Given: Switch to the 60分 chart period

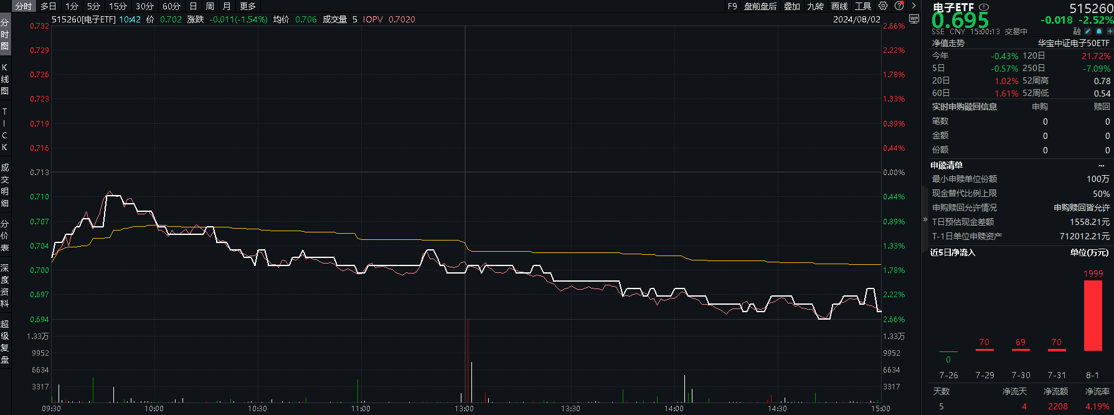Looking at the screenshot, I should 172,6.
